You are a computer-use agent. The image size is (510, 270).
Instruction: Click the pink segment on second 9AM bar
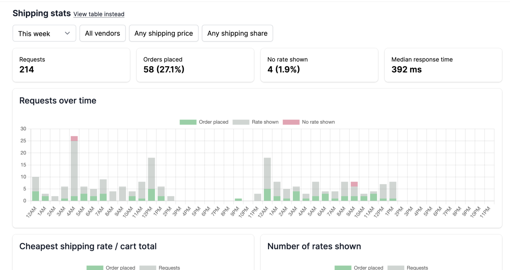[354, 184]
